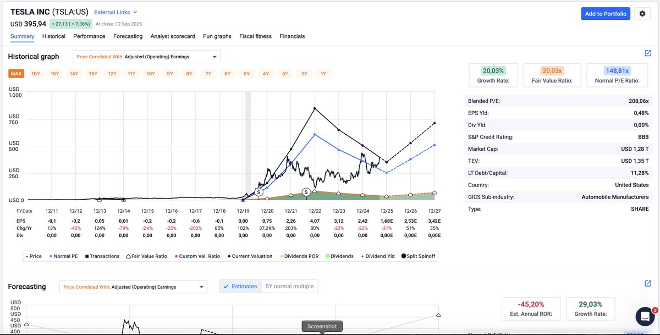Open the chat support bubble icon
Viewport: 660px width, 335px height.
point(645,316)
